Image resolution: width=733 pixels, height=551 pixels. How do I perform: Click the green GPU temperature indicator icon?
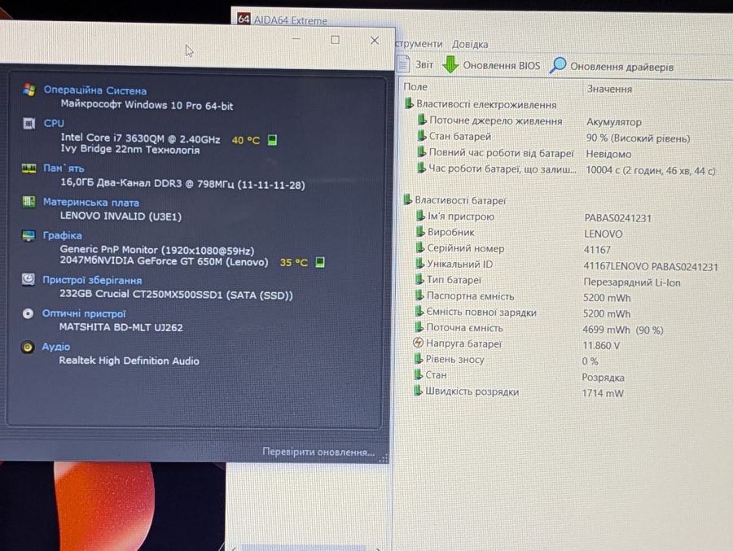(320, 262)
